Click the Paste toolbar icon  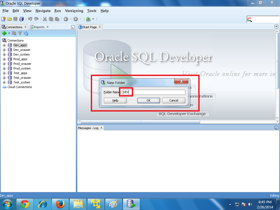[57, 19]
